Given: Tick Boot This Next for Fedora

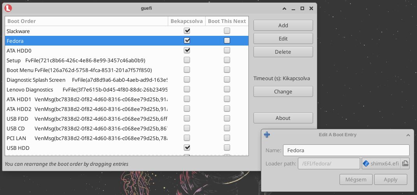Looking at the screenshot, I should (x=227, y=40).
